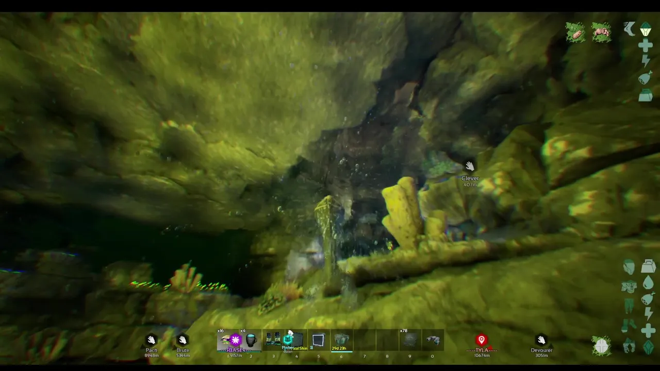Select the Clever hand waypoint marker
The height and width of the screenshot is (371, 660).
tap(470, 166)
